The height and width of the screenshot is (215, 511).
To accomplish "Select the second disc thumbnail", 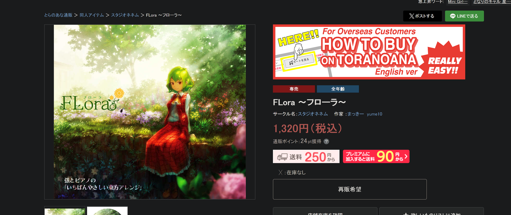I will tap(107, 211).
